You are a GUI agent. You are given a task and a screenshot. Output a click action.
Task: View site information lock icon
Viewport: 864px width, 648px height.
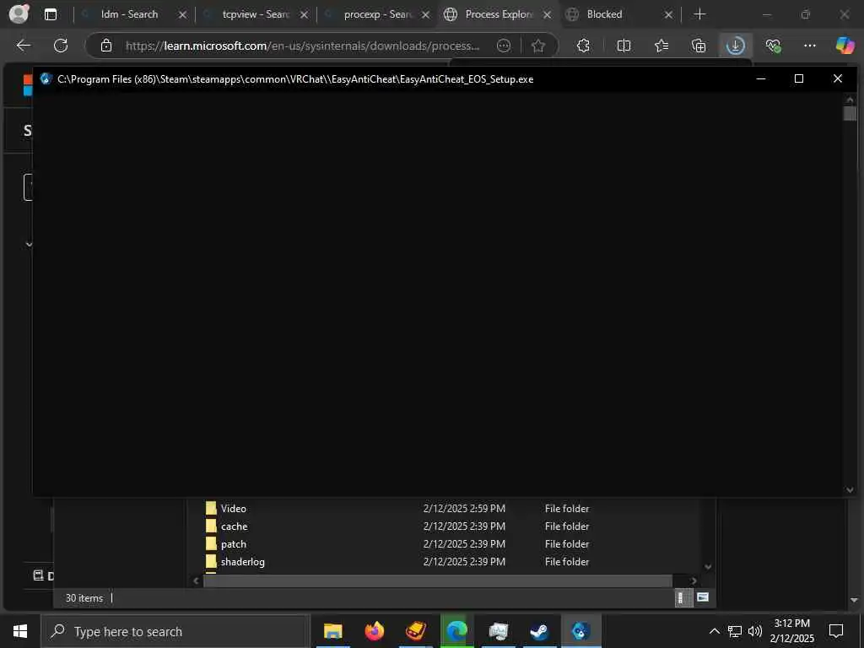click(x=106, y=46)
